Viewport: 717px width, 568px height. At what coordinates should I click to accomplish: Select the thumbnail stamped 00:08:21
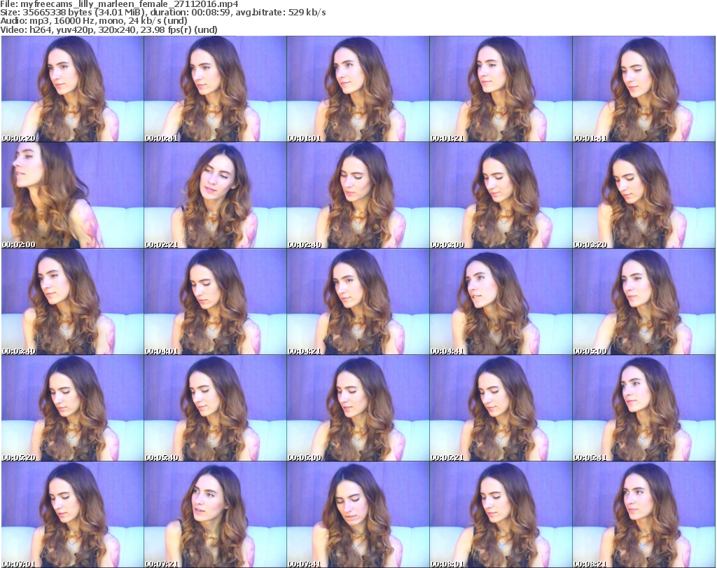click(x=644, y=515)
